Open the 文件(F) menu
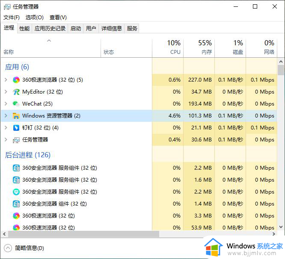285x259 pixels. (x=12, y=18)
